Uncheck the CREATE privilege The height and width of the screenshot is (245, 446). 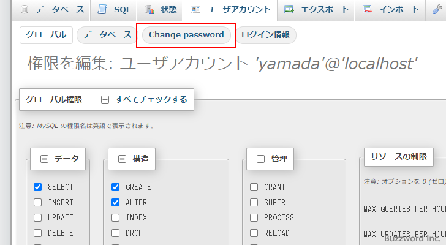pyautogui.click(x=115, y=187)
